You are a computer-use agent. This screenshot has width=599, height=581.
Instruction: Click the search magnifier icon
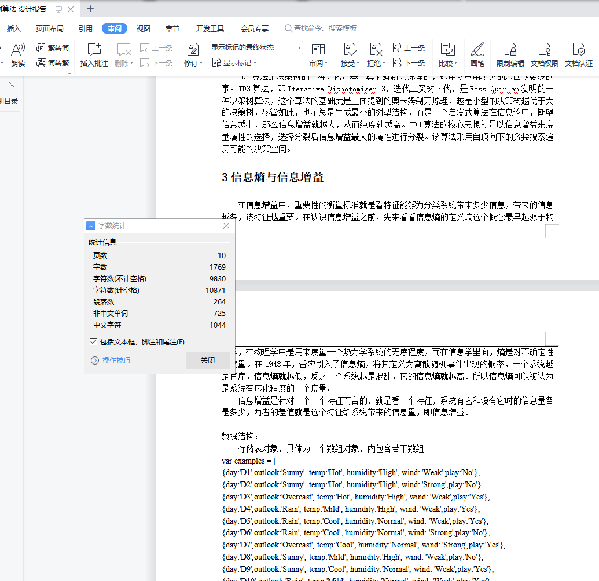288,28
